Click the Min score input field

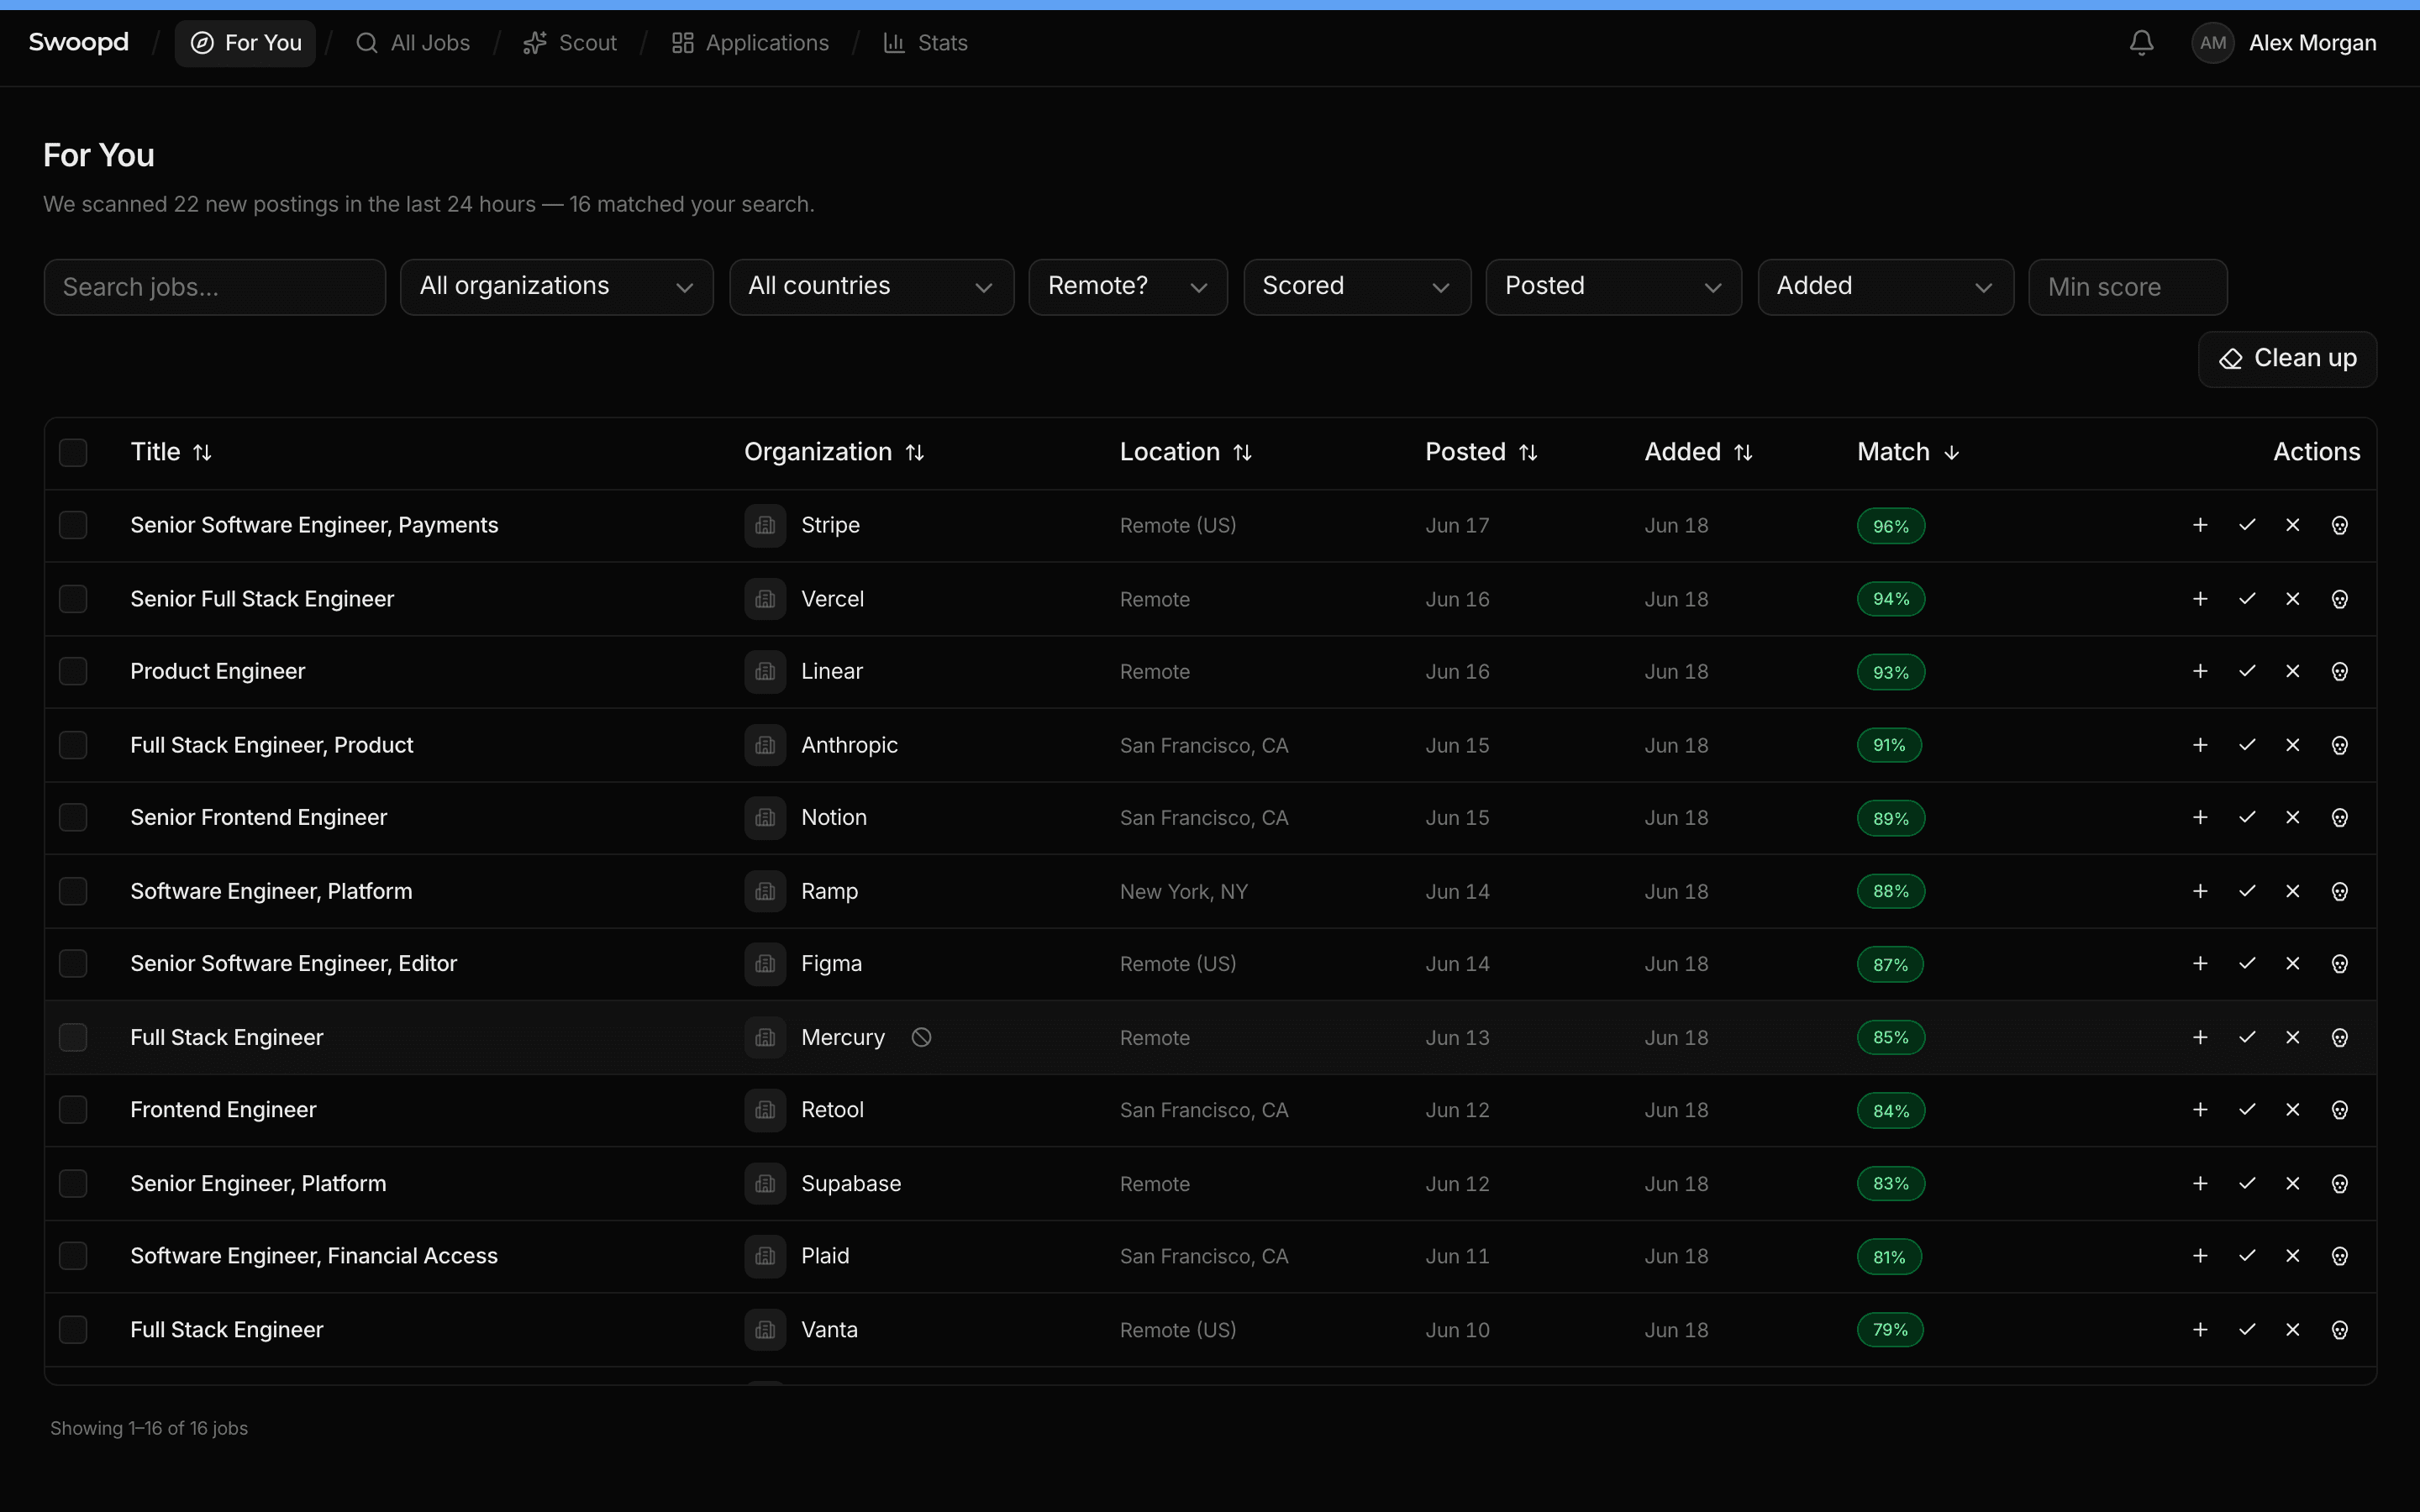point(2127,287)
